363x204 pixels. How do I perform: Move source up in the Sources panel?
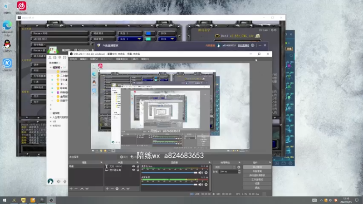click(123, 189)
